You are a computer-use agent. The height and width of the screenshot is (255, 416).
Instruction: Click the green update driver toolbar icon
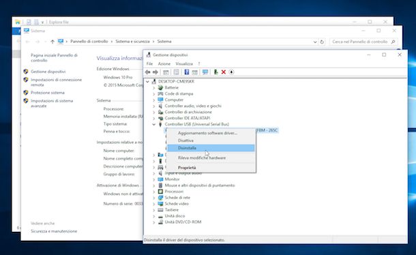(x=216, y=72)
